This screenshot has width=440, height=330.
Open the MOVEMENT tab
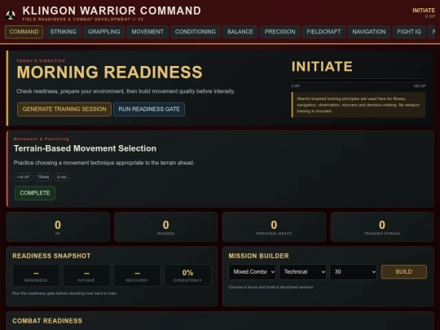coord(147,32)
